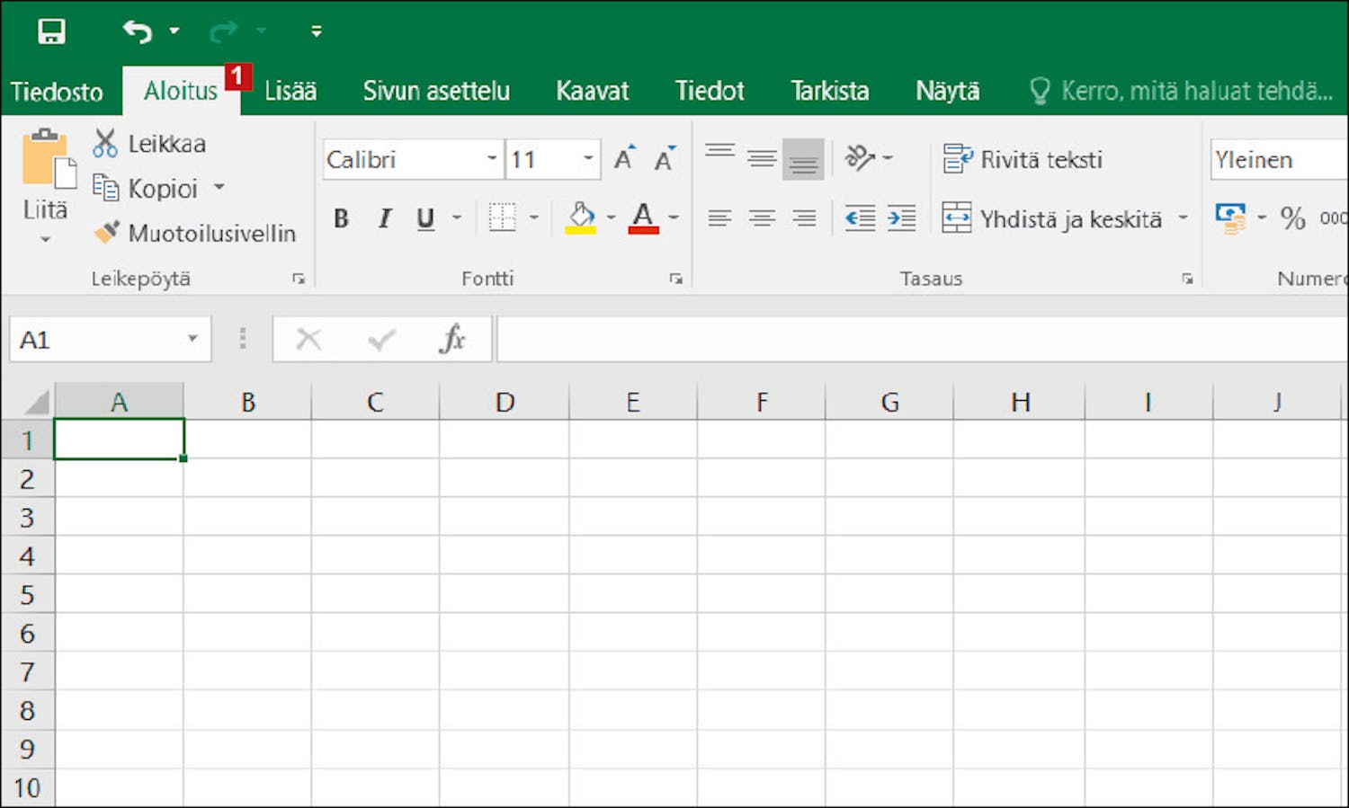Open the Kaavat tab

593,91
